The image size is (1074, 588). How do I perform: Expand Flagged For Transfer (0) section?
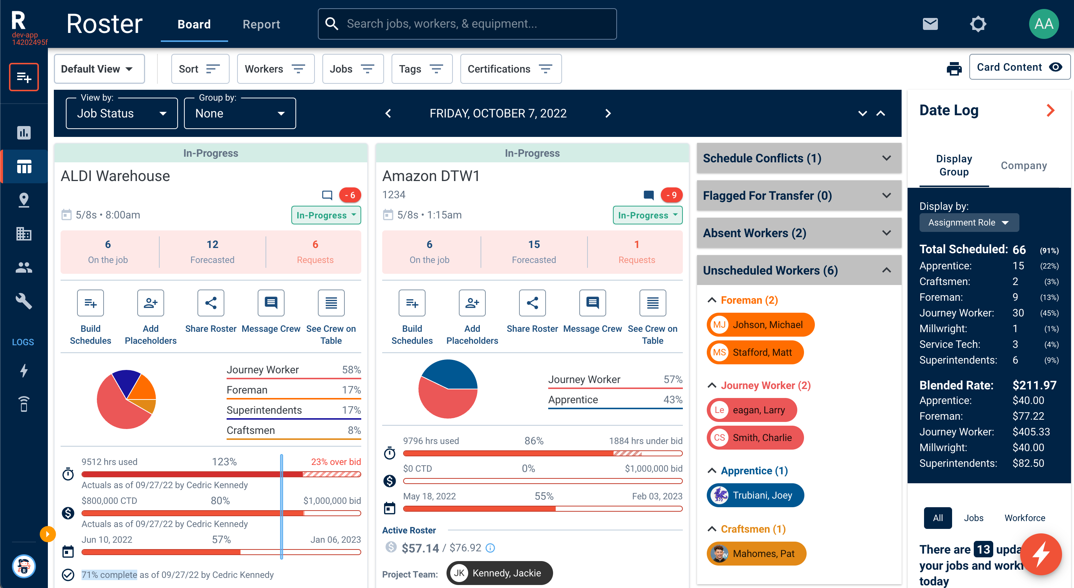[799, 196]
